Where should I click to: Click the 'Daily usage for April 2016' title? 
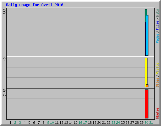tap(35, 5)
